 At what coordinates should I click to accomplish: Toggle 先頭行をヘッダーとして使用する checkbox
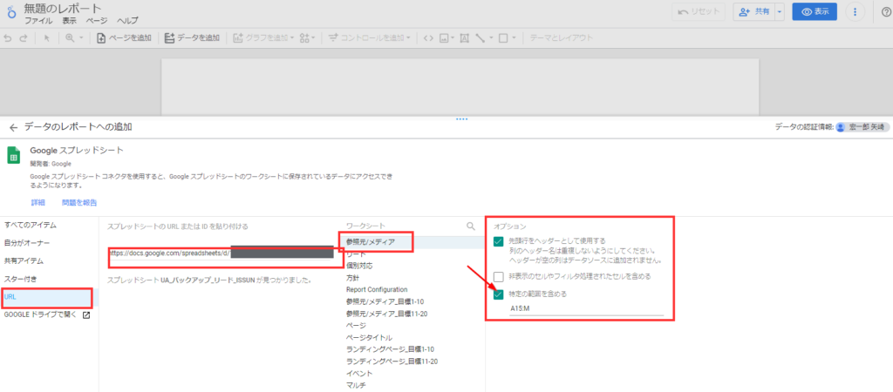499,241
